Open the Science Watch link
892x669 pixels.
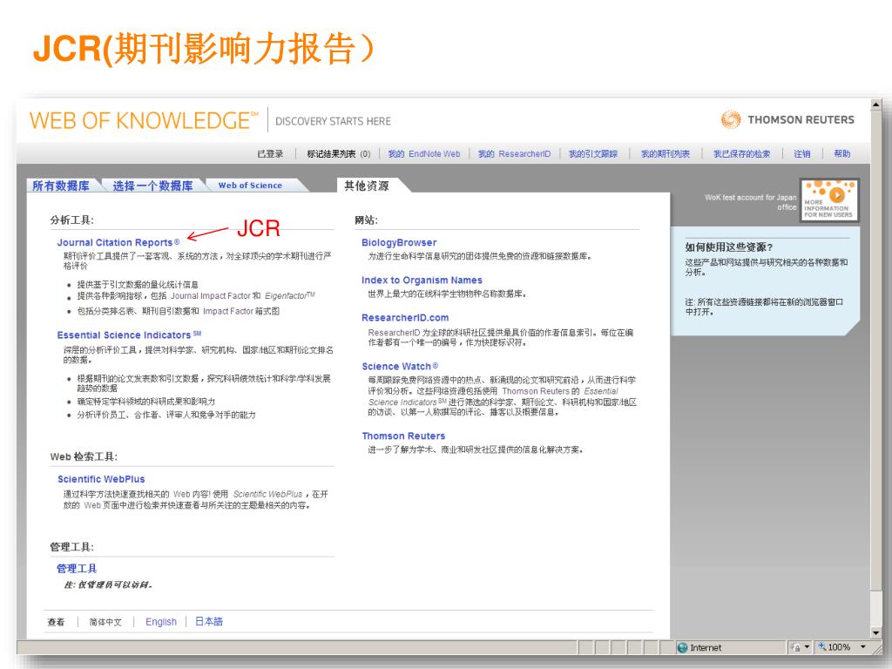(x=400, y=367)
